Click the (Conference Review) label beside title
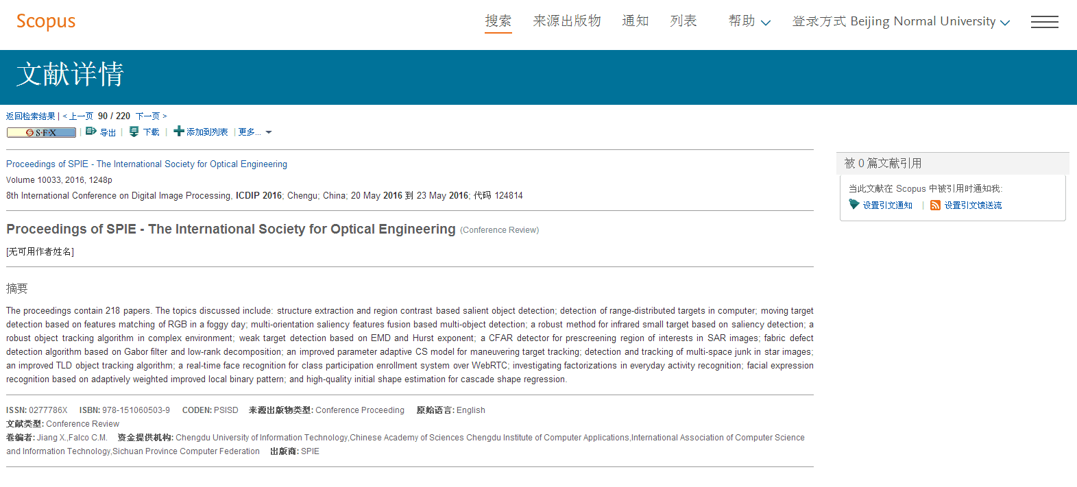The width and height of the screenshot is (1077, 487). 500,230
